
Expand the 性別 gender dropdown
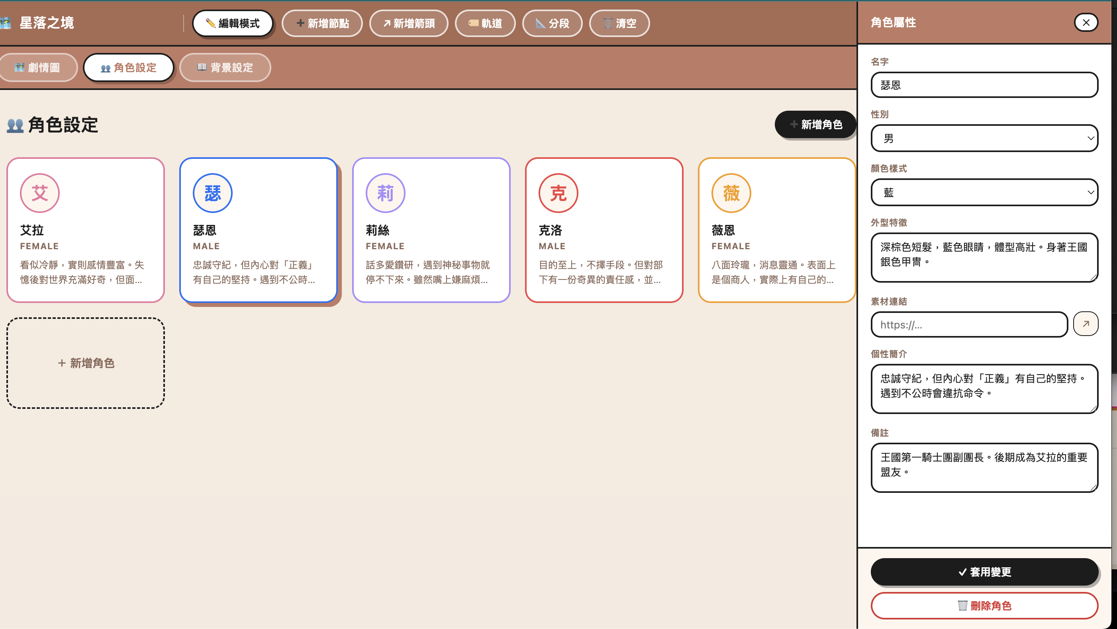click(984, 139)
